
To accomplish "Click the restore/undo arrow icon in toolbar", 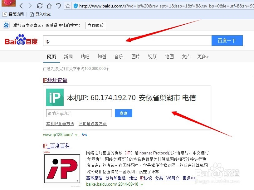I will click(x=58, y=5).
